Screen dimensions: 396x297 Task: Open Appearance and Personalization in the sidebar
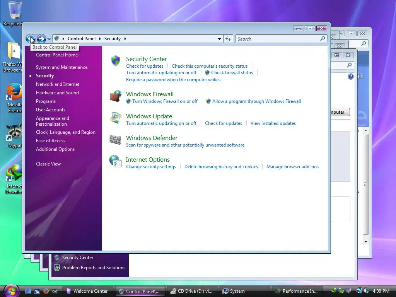tap(53, 121)
